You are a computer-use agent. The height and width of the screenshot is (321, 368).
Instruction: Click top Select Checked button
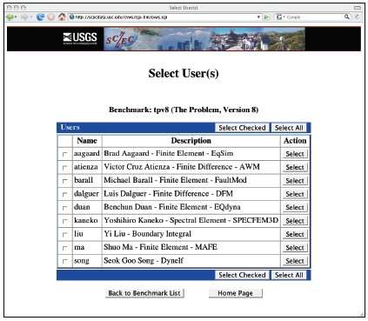tap(242, 128)
